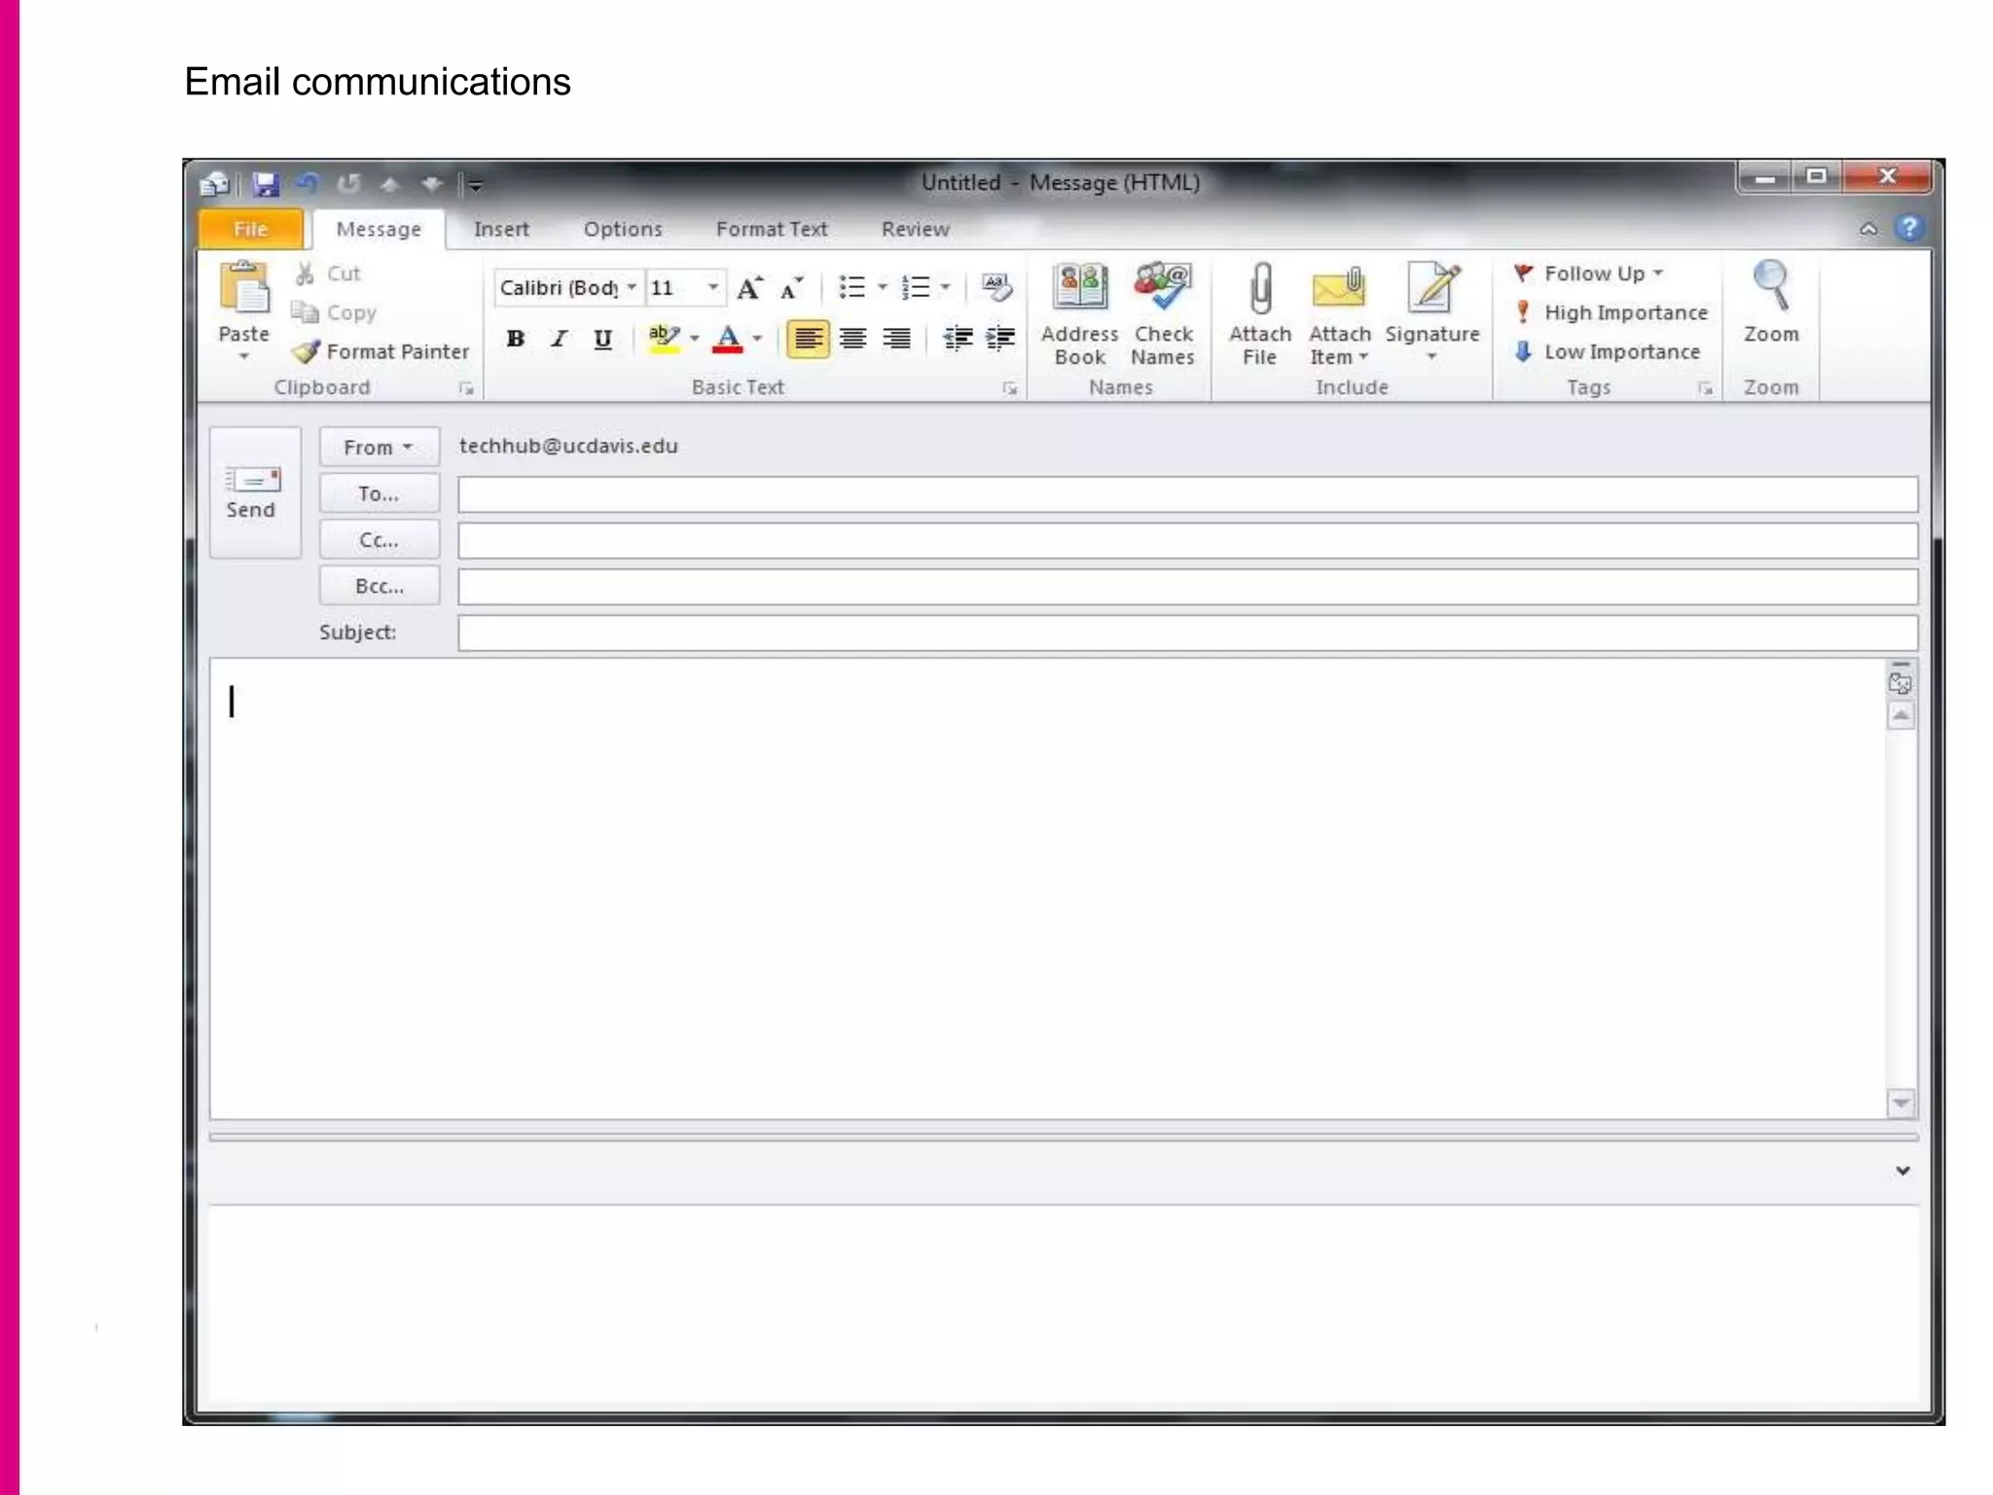Image resolution: width=1993 pixels, height=1495 pixels.
Task: Shrink the font size
Action: pos(792,288)
